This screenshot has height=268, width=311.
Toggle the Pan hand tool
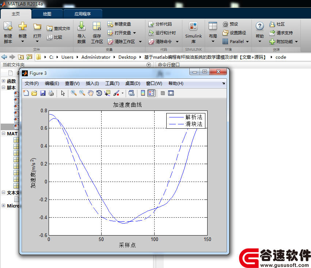coord(91,93)
